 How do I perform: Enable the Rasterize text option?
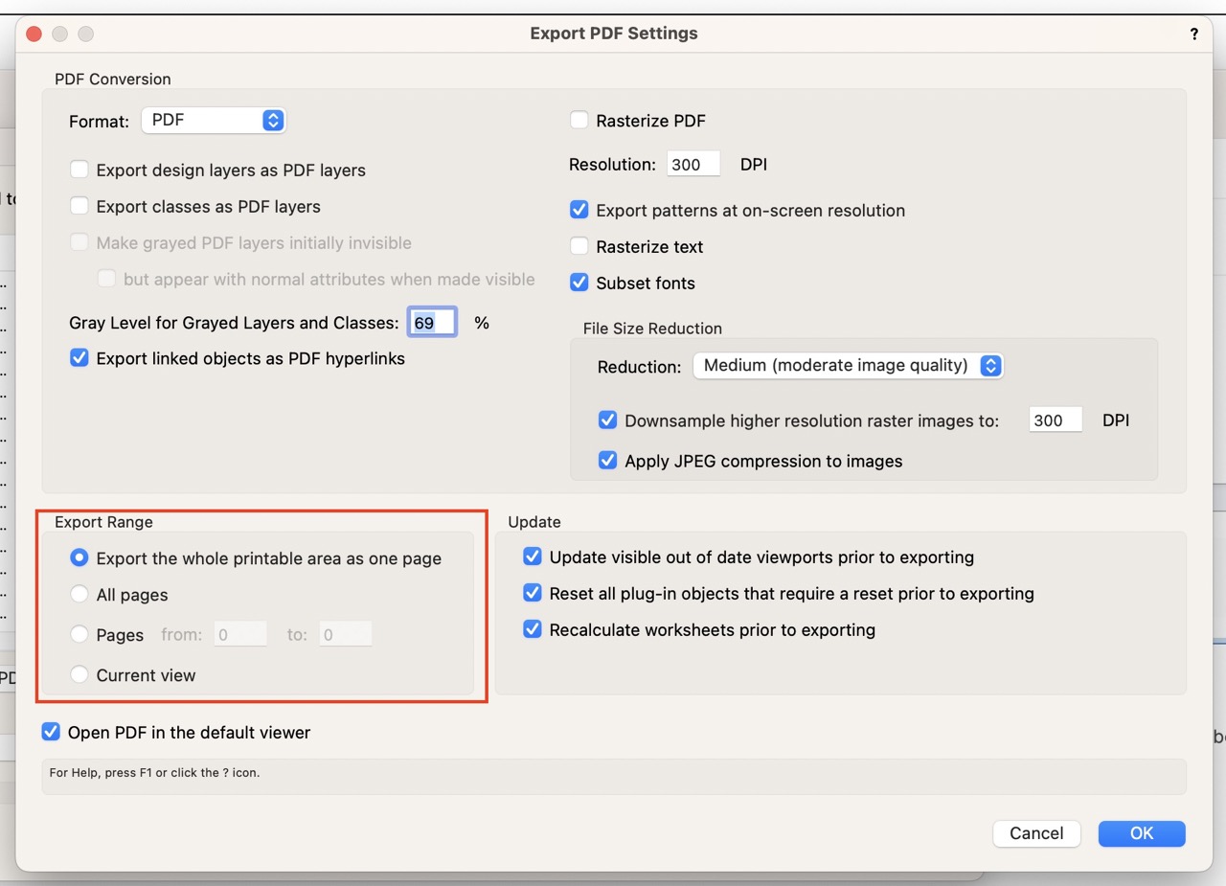[x=579, y=247]
